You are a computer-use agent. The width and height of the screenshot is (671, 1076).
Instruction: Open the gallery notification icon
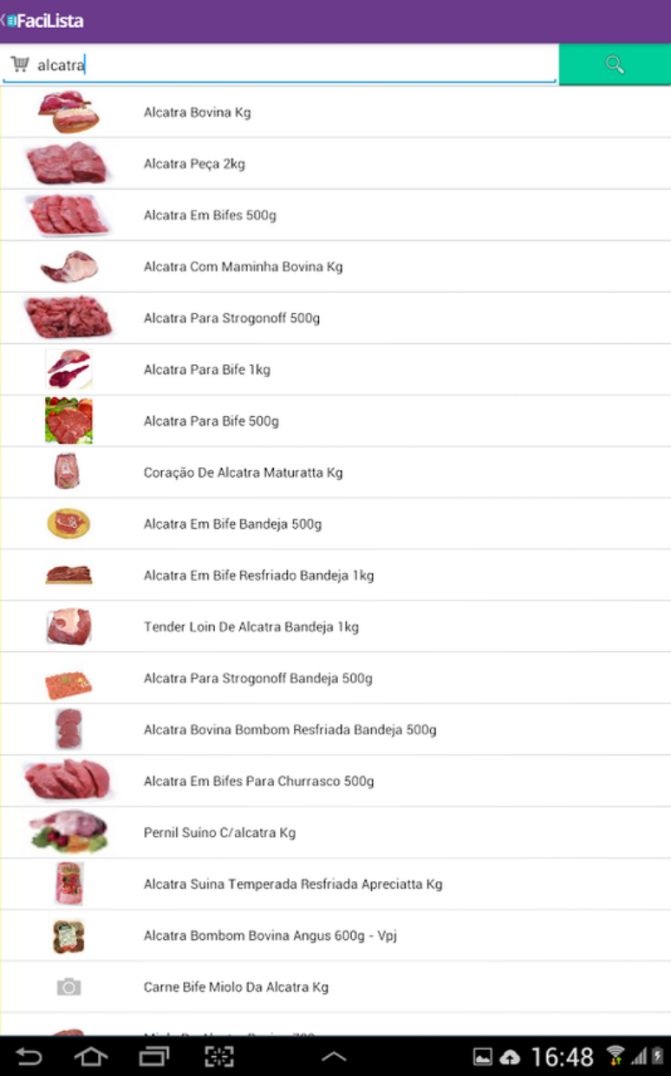point(482,1057)
